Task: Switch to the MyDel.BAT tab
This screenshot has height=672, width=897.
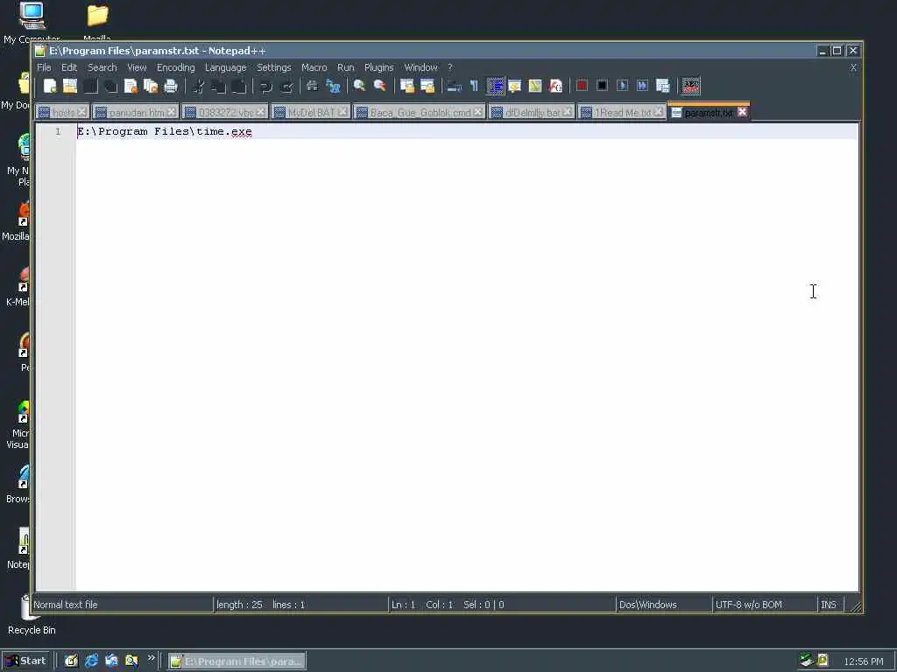Action: pyautogui.click(x=310, y=113)
